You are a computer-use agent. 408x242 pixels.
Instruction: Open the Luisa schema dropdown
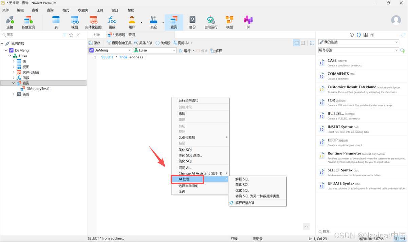pyautogui.click(x=155, y=50)
